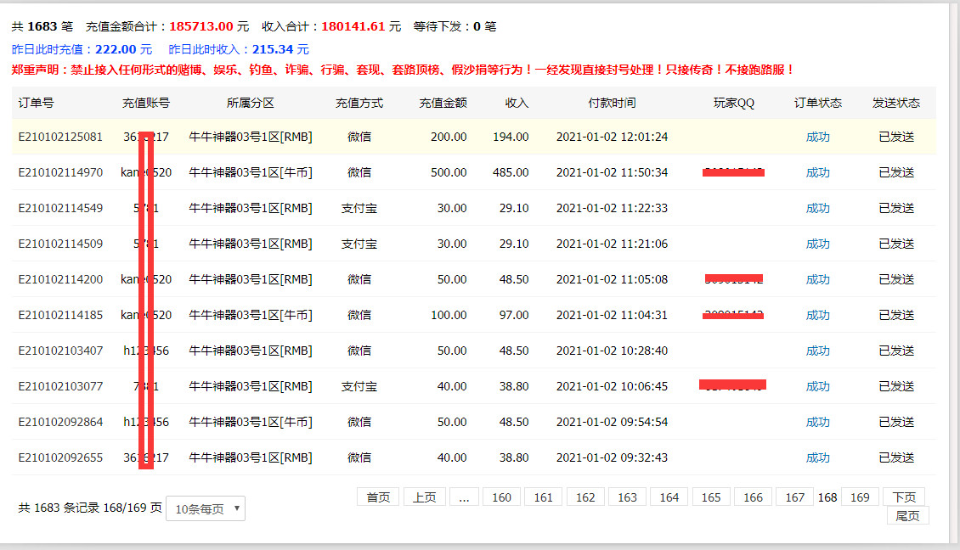Click the 充值金额 column header
960x550 pixels.
pos(443,103)
